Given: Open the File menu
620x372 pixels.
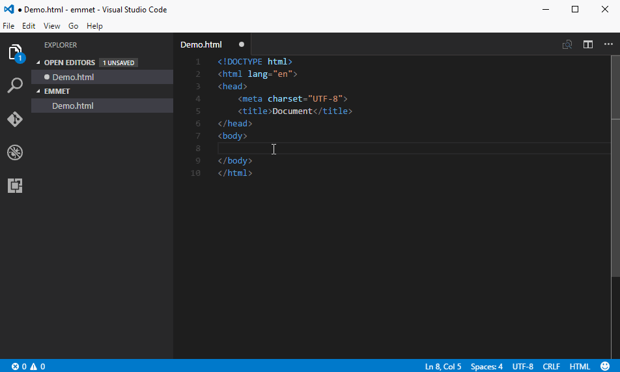Looking at the screenshot, I should (x=8, y=26).
